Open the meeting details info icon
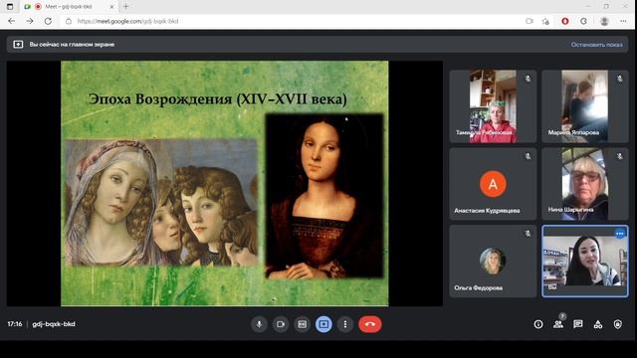This screenshot has width=637, height=358. [538, 324]
